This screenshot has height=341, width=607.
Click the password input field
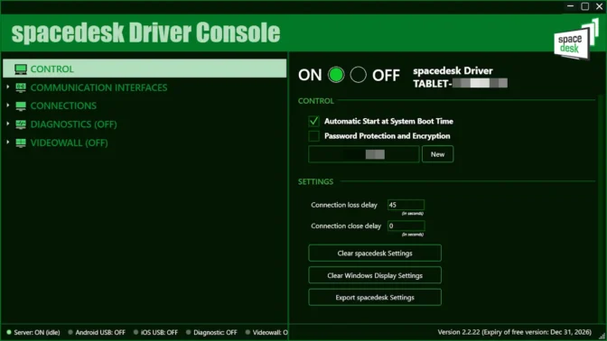pyautogui.click(x=364, y=154)
